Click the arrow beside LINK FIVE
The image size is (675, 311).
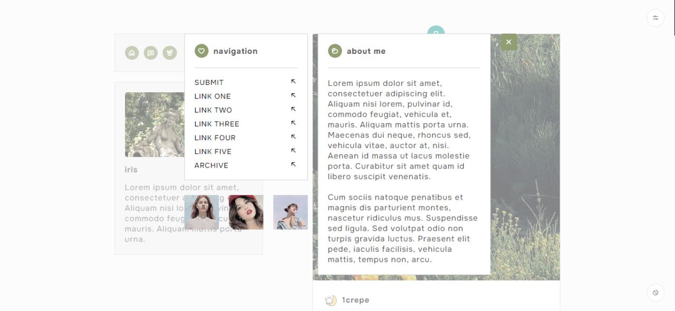[x=293, y=151]
